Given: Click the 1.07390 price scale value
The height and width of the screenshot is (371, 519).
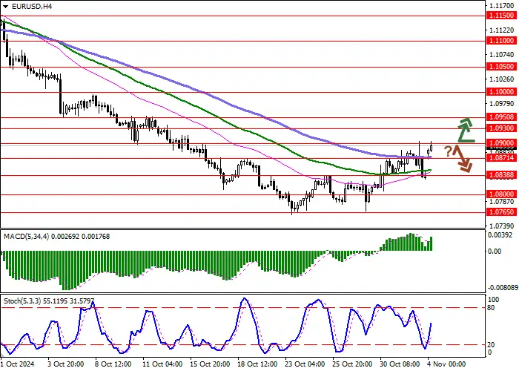Looking at the screenshot, I should (502, 226).
